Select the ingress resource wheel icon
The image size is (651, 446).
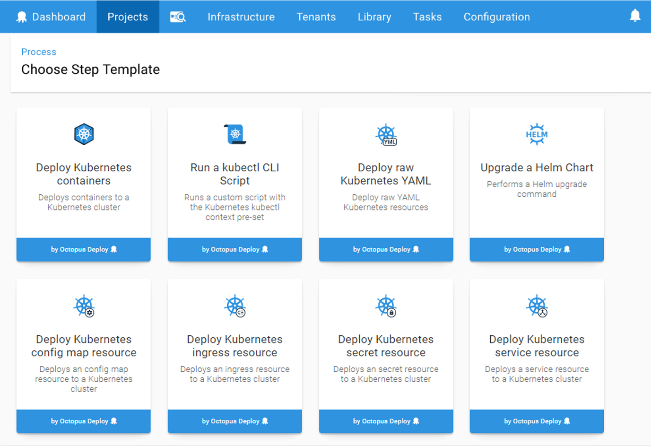point(235,306)
